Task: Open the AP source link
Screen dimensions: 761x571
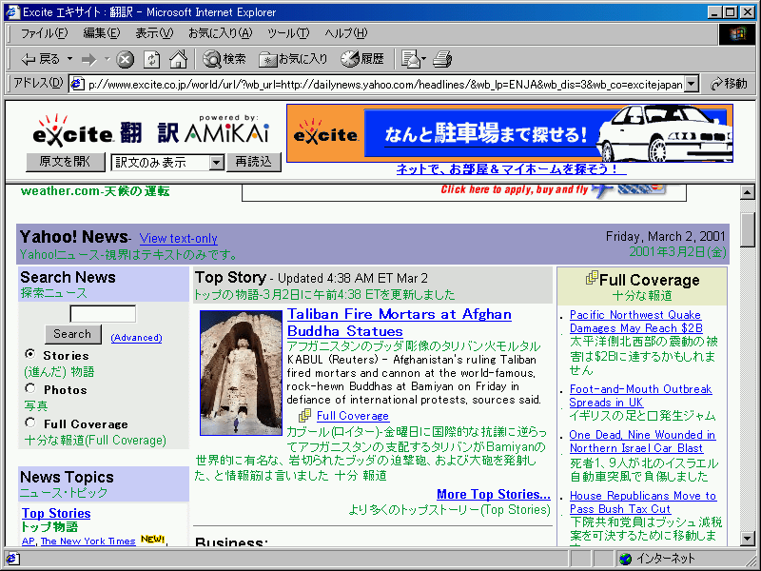Action: click(x=29, y=541)
